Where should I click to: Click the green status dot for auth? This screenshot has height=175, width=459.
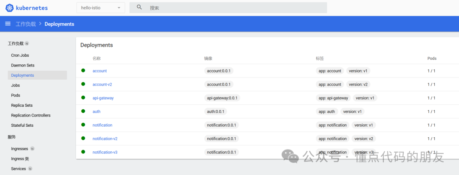[83, 111]
